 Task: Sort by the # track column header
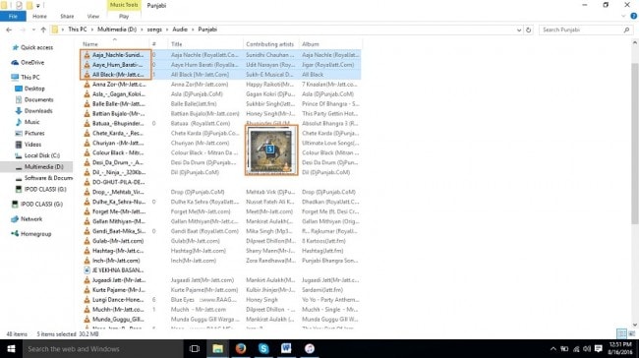[x=154, y=44]
